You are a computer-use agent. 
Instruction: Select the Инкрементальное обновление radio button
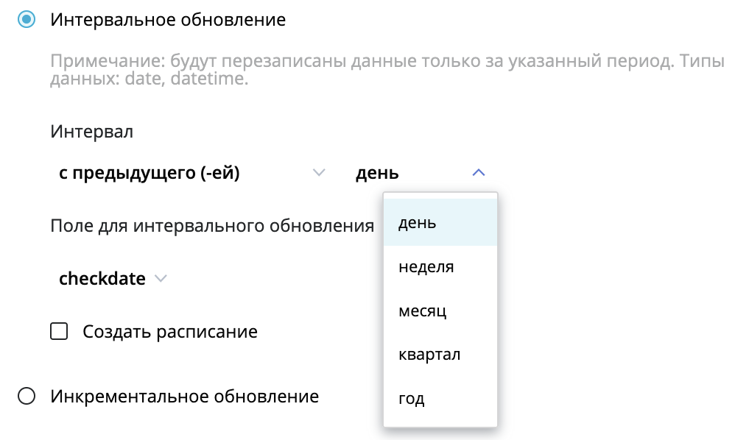pyautogui.click(x=27, y=396)
